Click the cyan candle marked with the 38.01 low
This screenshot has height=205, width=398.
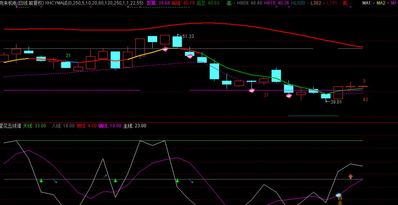coord(326,96)
